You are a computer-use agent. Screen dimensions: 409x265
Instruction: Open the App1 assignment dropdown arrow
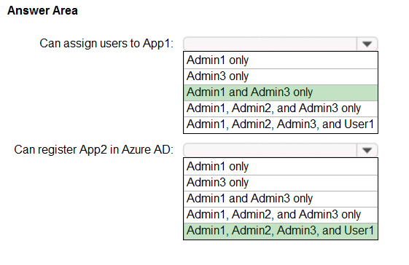point(367,44)
